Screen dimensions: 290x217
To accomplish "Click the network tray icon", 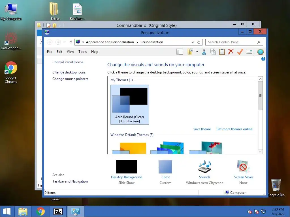I will pyautogui.click(x=263, y=212).
